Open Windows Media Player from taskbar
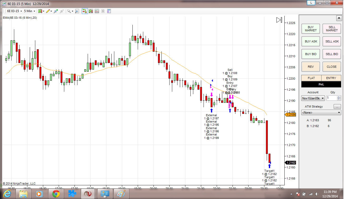This screenshot has height=199, width=346. pos(39,194)
